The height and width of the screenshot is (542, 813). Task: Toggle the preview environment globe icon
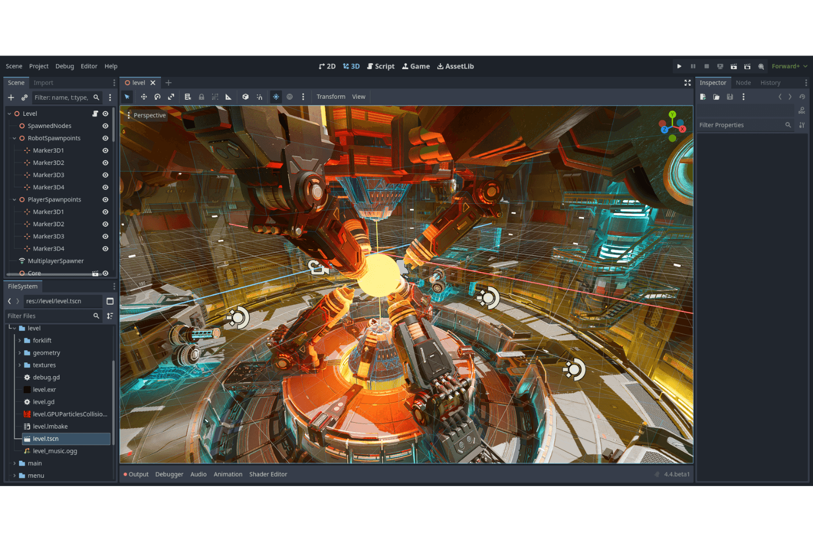pos(289,97)
